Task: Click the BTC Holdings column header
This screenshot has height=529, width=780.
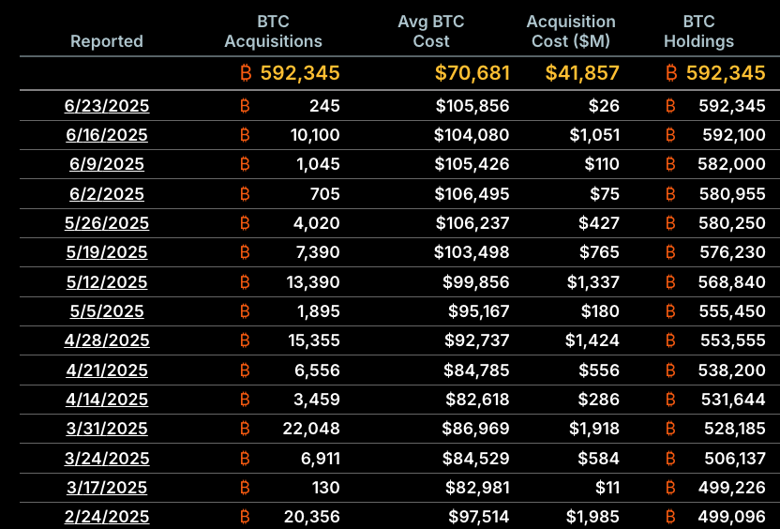Action: pos(698,31)
